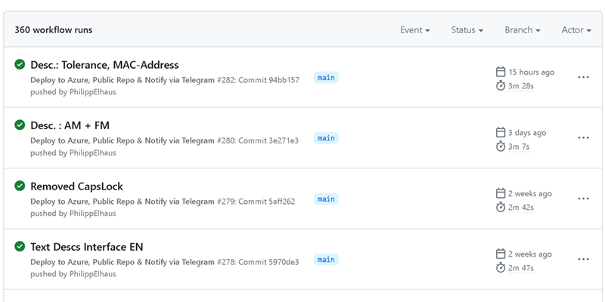The image size is (605, 302).
Task: Click main branch label on Text Descs Interface EN
Action: [x=326, y=260]
